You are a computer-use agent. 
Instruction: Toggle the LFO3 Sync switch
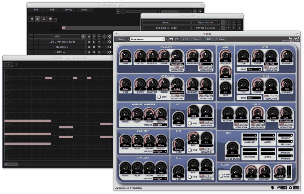(190, 177)
